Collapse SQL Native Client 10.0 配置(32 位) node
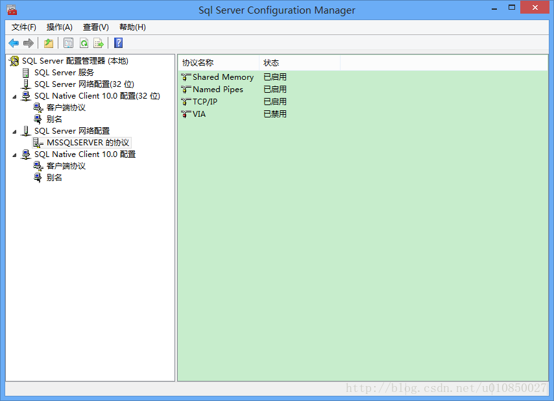The image size is (554, 401). [x=16, y=96]
